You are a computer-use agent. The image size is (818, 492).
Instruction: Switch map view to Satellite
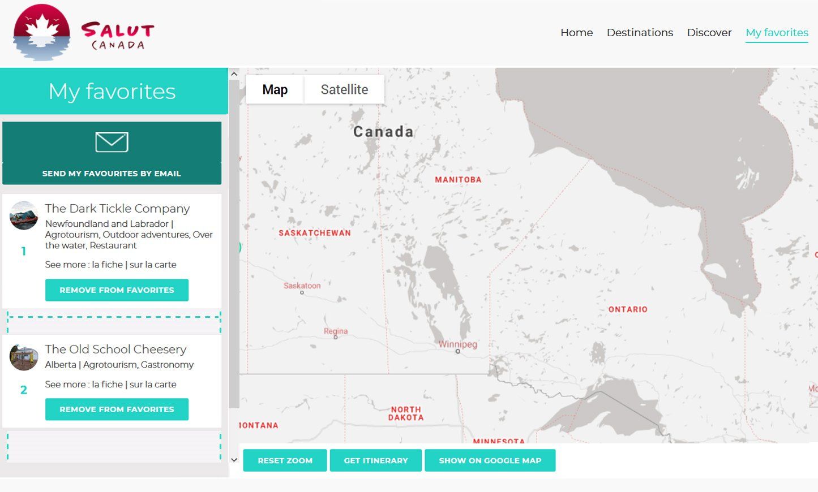(344, 89)
